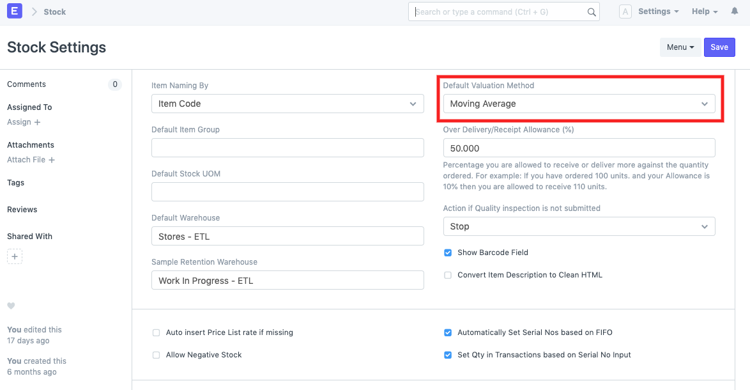Disable the Show Barcode Field checkbox
This screenshot has height=390, width=750.
448,253
